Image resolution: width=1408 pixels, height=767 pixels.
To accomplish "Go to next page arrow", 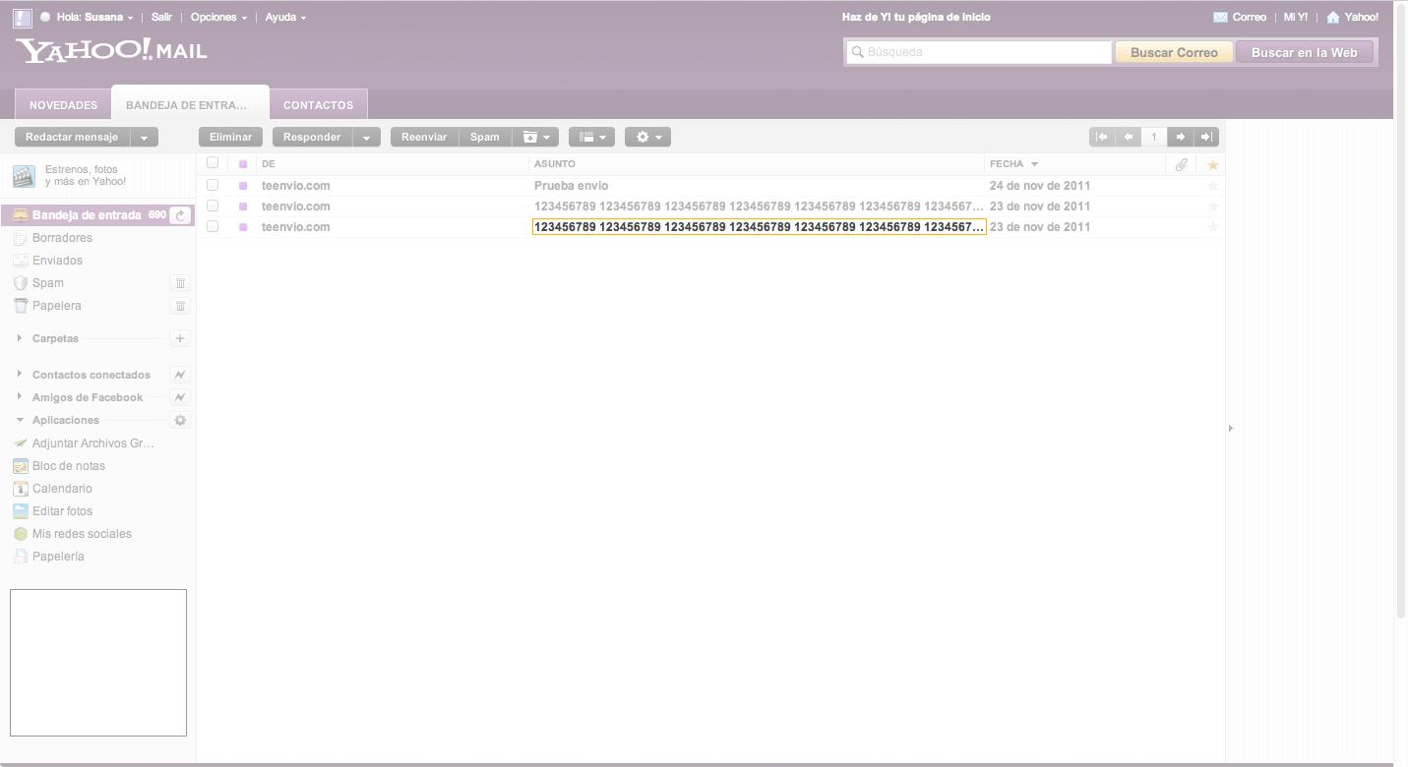I will pyautogui.click(x=1181, y=138).
